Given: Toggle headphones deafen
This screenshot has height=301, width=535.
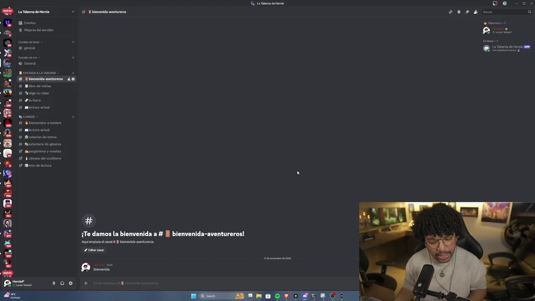Looking at the screenshot, I should 62,283.
